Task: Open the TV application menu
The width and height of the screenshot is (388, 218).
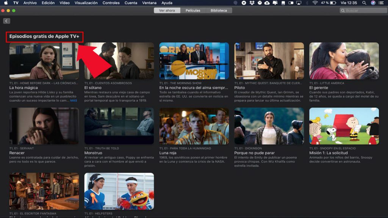Action: 16,3
